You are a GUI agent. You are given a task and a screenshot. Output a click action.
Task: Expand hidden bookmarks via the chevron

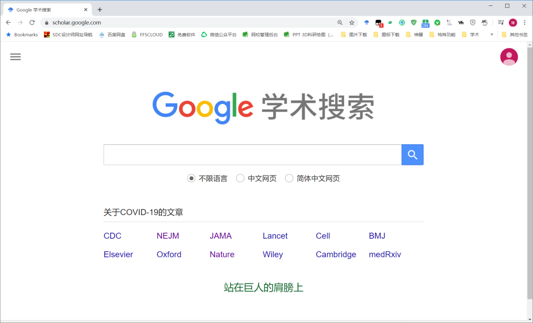coord(491,34)
